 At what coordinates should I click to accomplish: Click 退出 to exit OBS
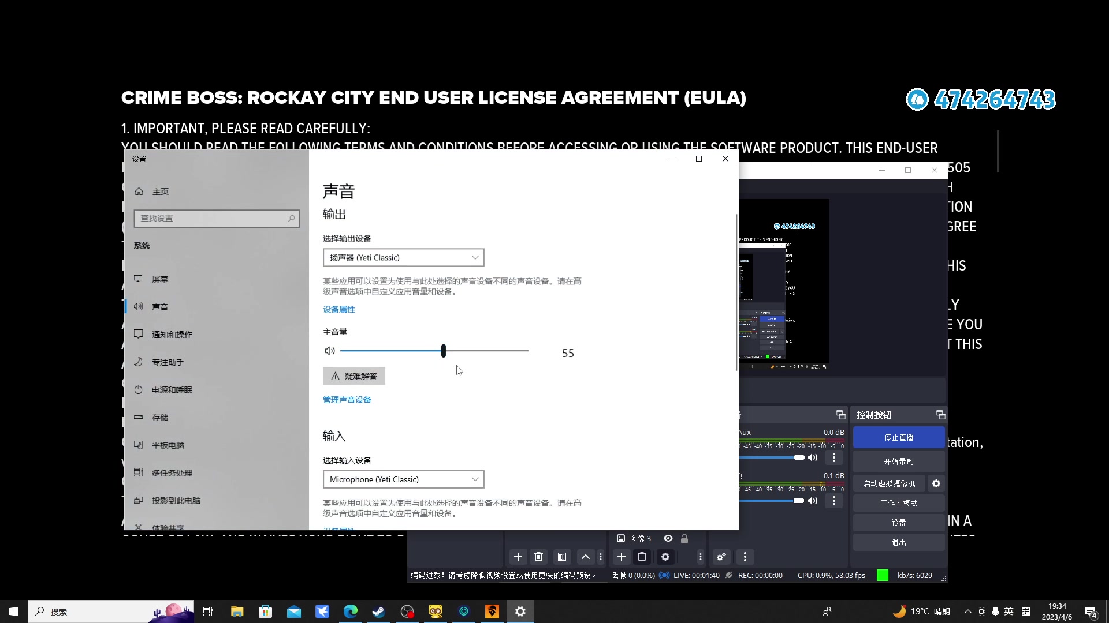(899, 542)
